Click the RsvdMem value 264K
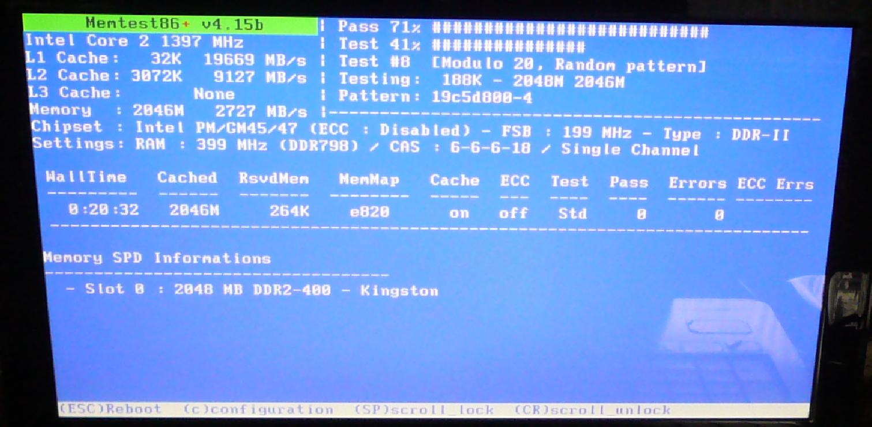This screenshot has height=427, width=872. pyautogui.click(x=290, y=211)
